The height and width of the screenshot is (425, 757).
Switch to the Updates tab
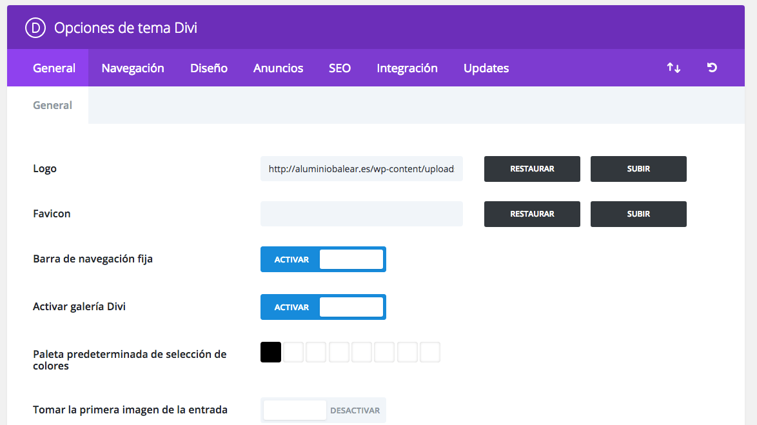[486, 68]
